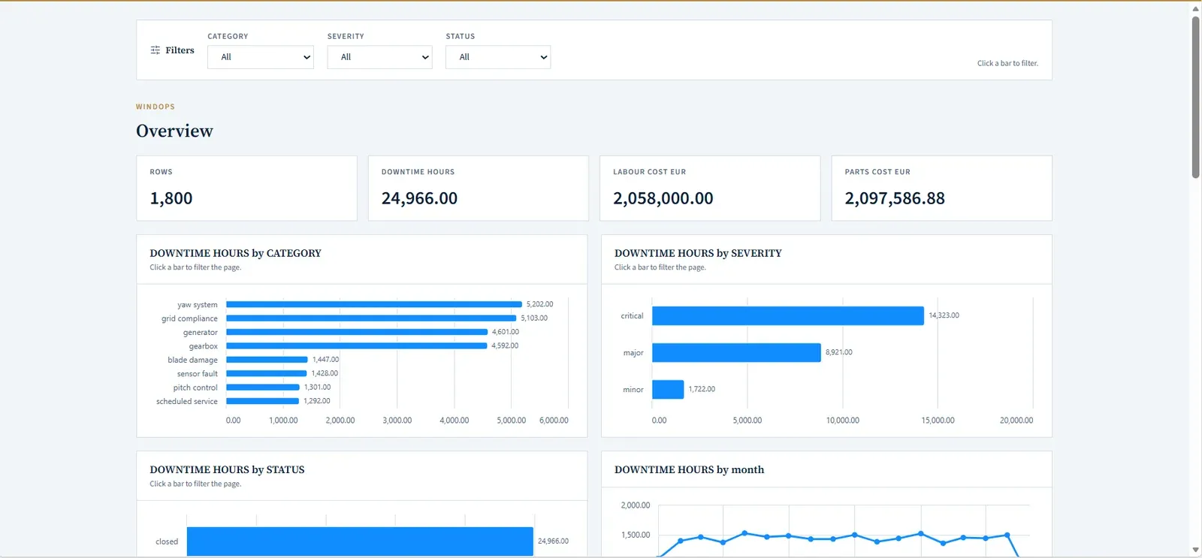Click the Overview heading

pos(174,131)
